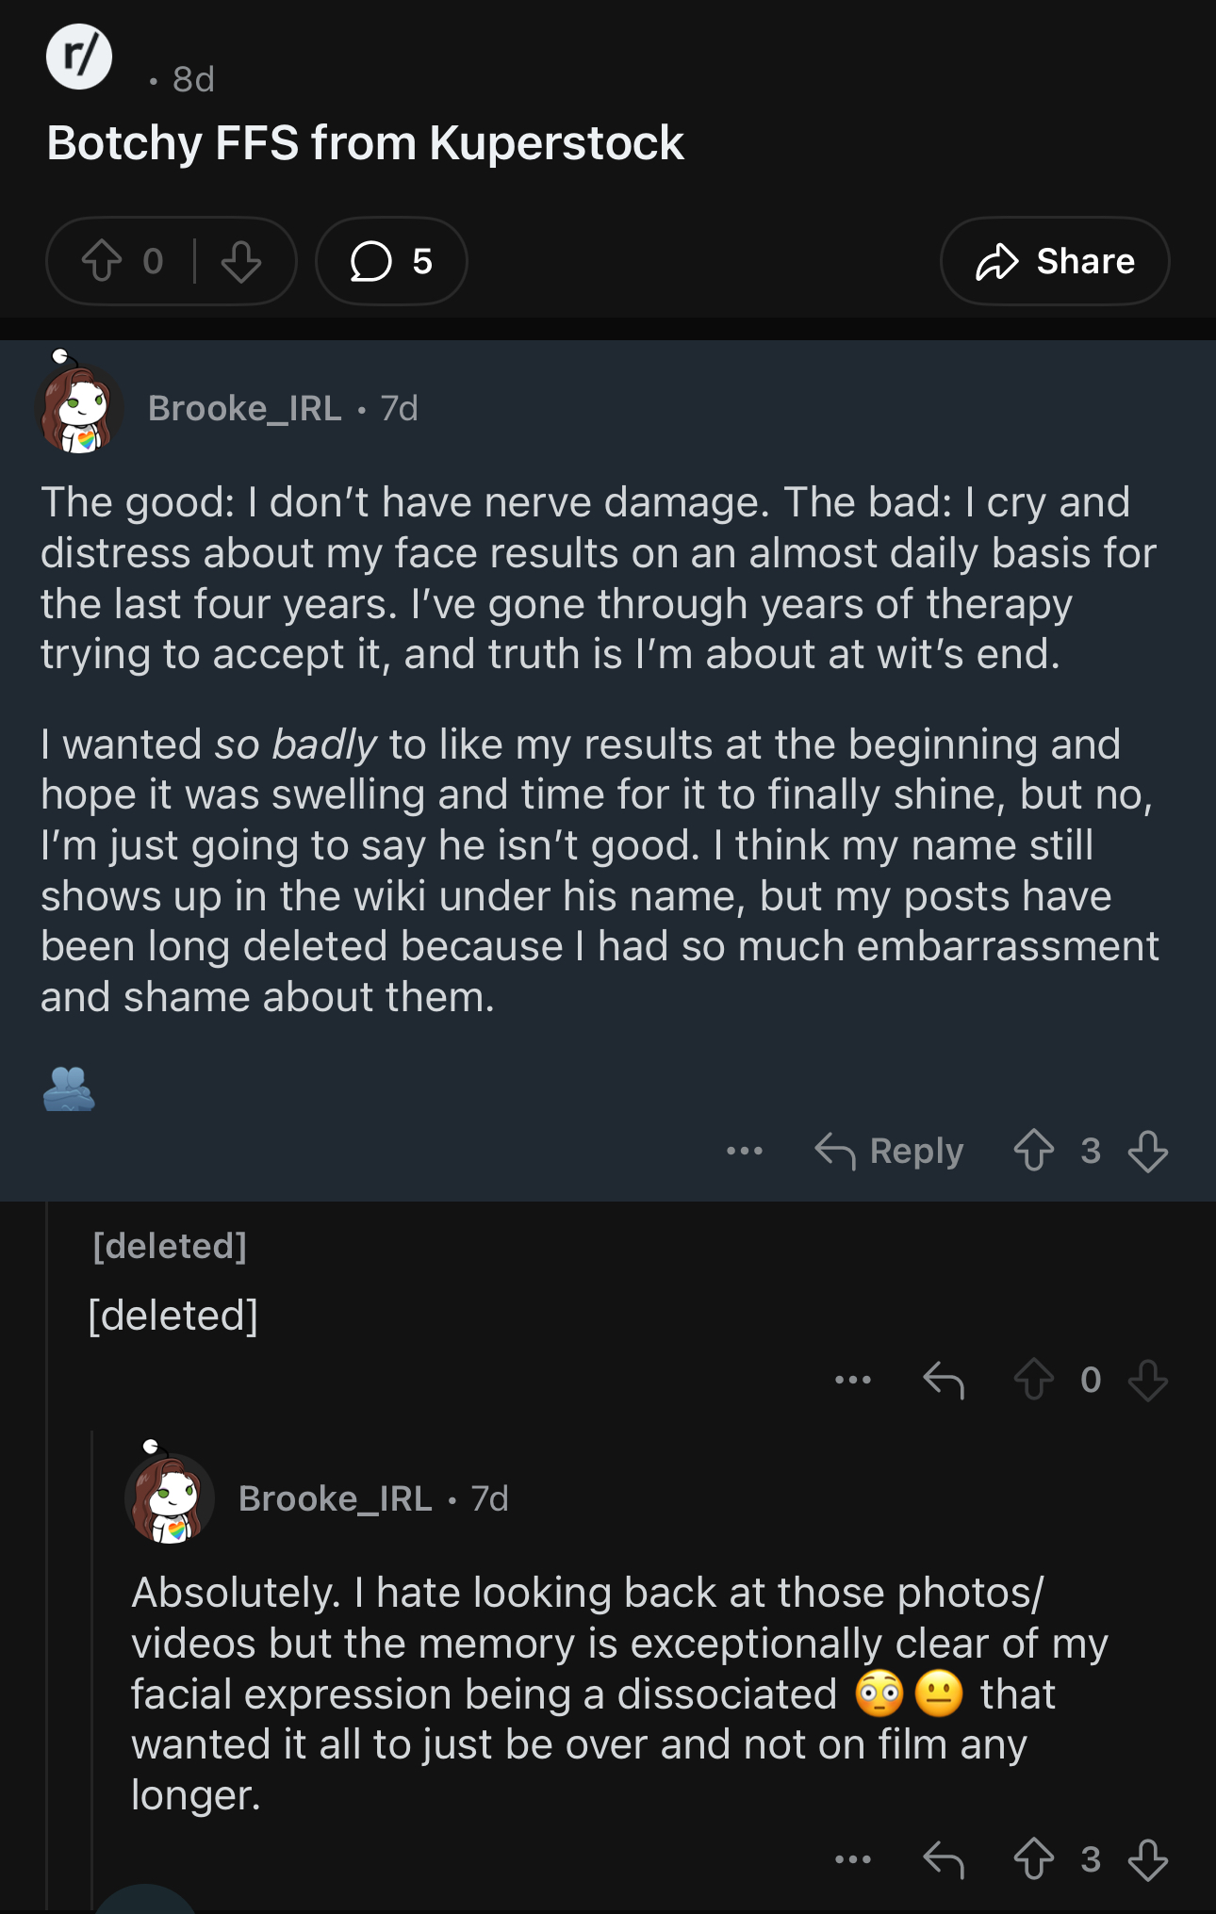Tap the hug award icon on top comment
1216x1914 pixels.
(69, 1088)
